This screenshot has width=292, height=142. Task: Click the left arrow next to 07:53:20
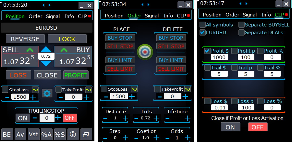click(43, 5)
